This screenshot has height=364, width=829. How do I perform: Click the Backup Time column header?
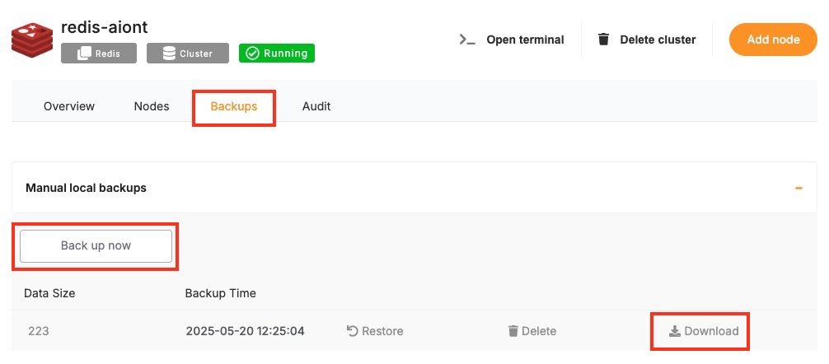click(220, 293)
